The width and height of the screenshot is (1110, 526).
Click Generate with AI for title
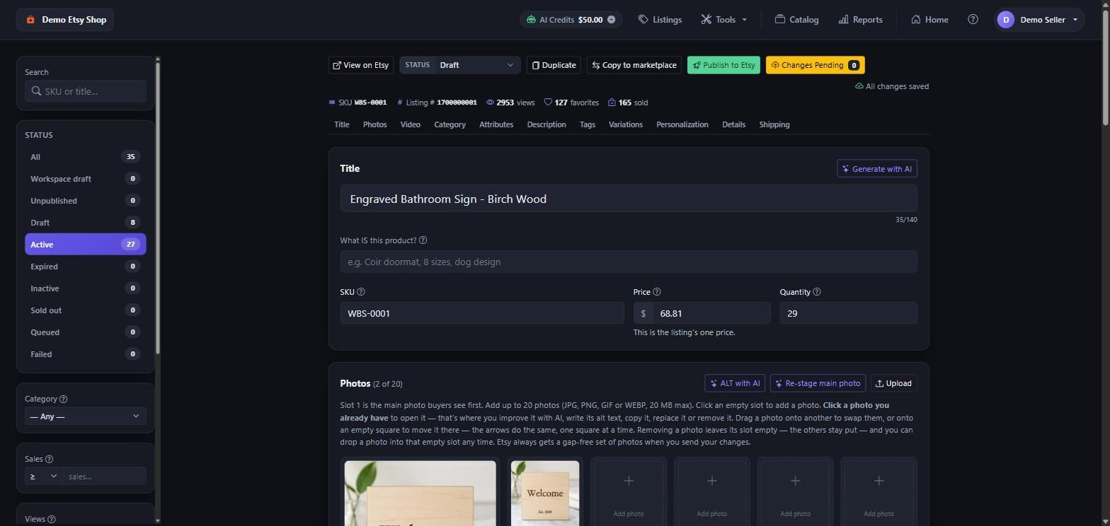pos(877,169)
